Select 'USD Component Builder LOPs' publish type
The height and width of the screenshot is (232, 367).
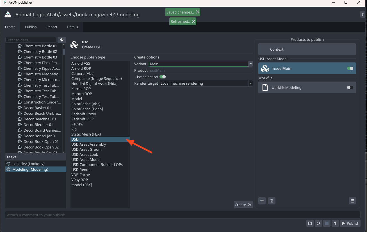click(100, 165)
